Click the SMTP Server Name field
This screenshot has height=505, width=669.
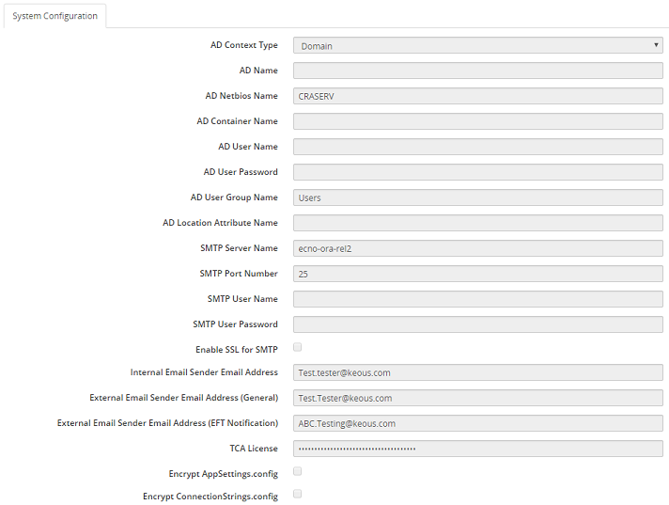click(477, 248)
